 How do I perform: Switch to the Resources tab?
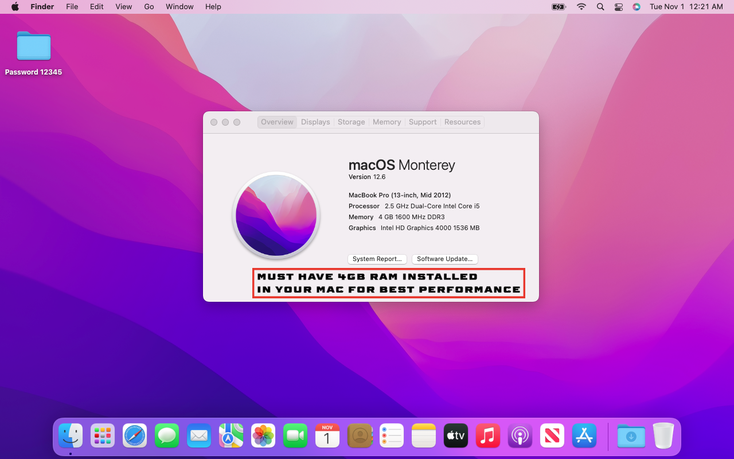pyautogui.click(x=462, y=122)
